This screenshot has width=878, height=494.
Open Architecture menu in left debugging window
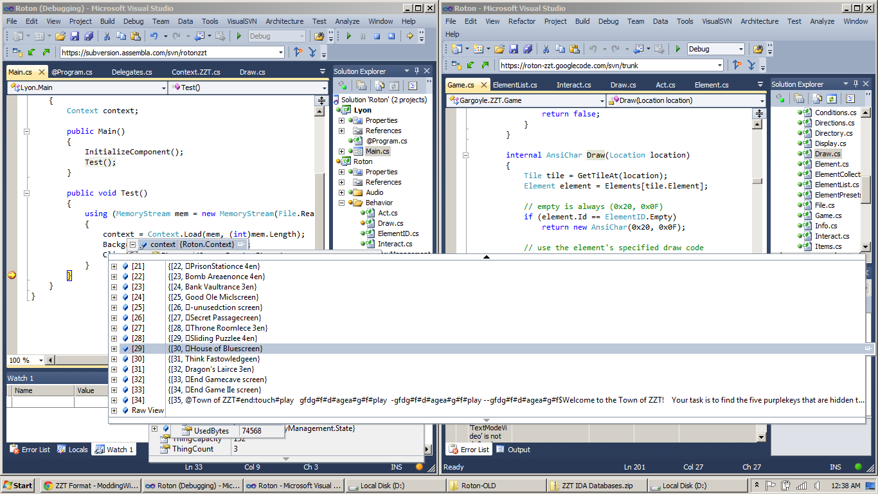tap(285, 21)
